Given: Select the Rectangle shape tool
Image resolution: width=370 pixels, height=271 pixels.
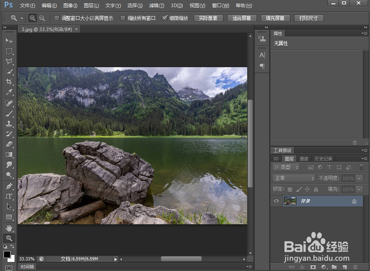Looking at the screenshot, I should 9,217.
